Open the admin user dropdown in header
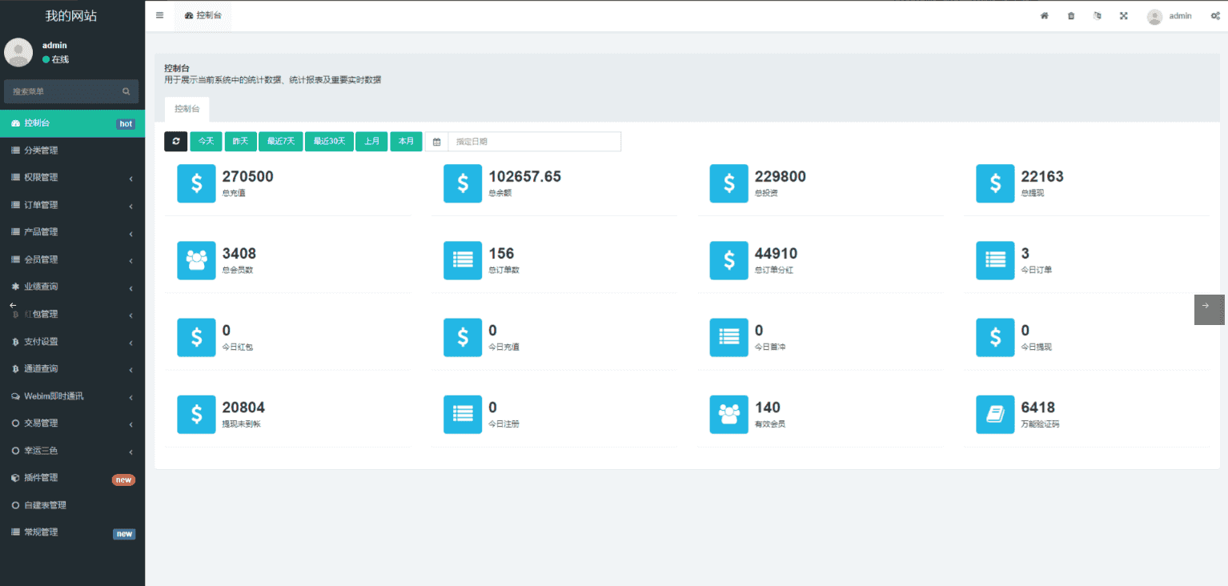 tap(1170, 16)
